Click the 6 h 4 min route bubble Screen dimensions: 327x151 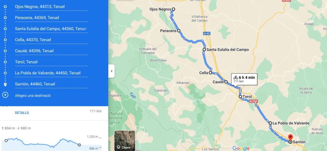click(x=244, y=79)
